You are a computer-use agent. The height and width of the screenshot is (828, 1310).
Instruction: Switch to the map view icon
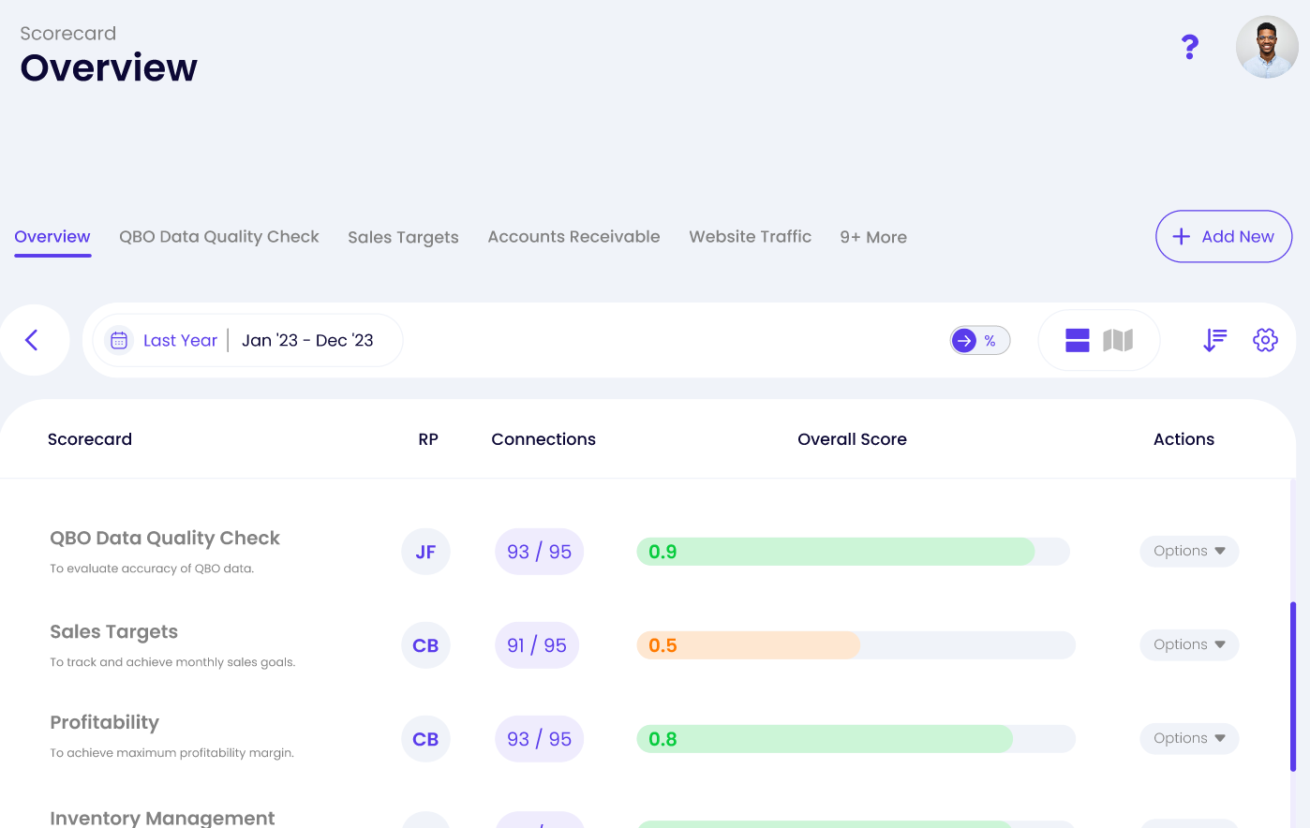1118,340
